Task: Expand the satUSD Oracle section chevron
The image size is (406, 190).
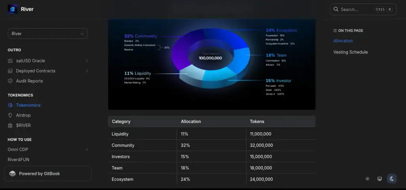Action: pyautogui.click(x=87, y=61)
